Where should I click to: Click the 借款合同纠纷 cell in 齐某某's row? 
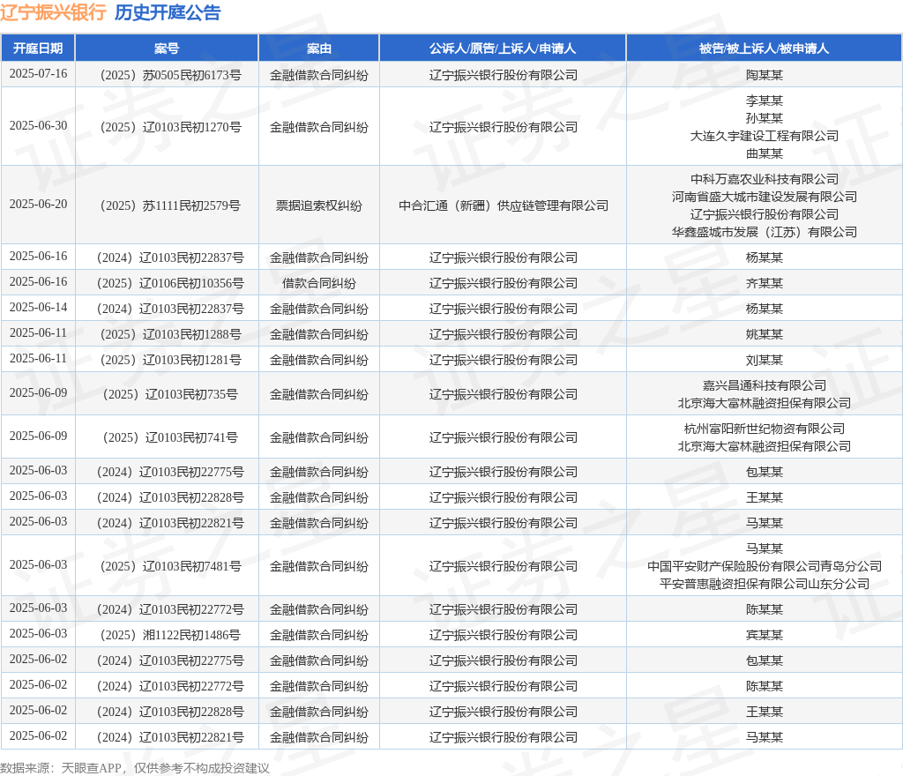pos(319,283)
